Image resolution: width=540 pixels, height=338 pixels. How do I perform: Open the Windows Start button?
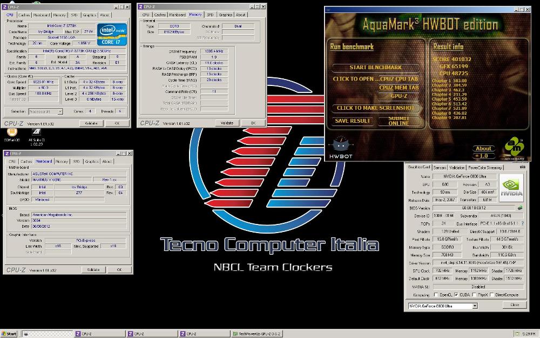pyautogui.click(x=9, y=334)
